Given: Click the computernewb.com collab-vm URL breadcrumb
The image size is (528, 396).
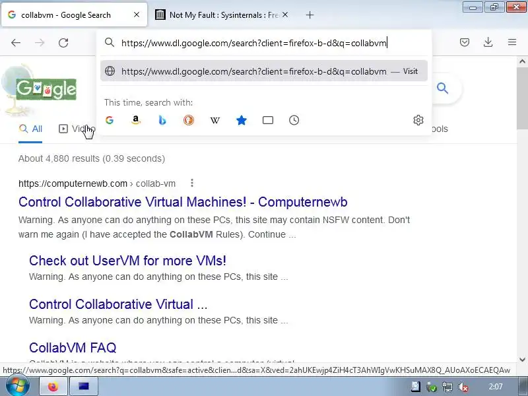Looking at the screenshot, I should [97, 183].
